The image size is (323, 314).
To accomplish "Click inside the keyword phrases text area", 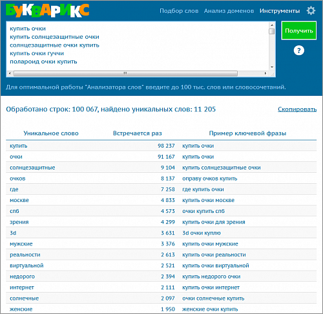I will [x=138, y=46].
